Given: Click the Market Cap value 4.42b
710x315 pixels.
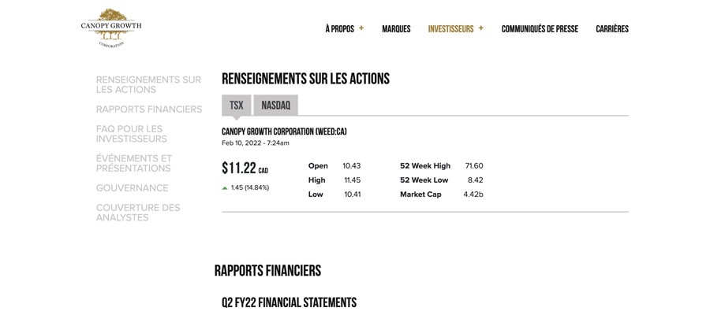Looking at the screenshot, I should 473,195.
